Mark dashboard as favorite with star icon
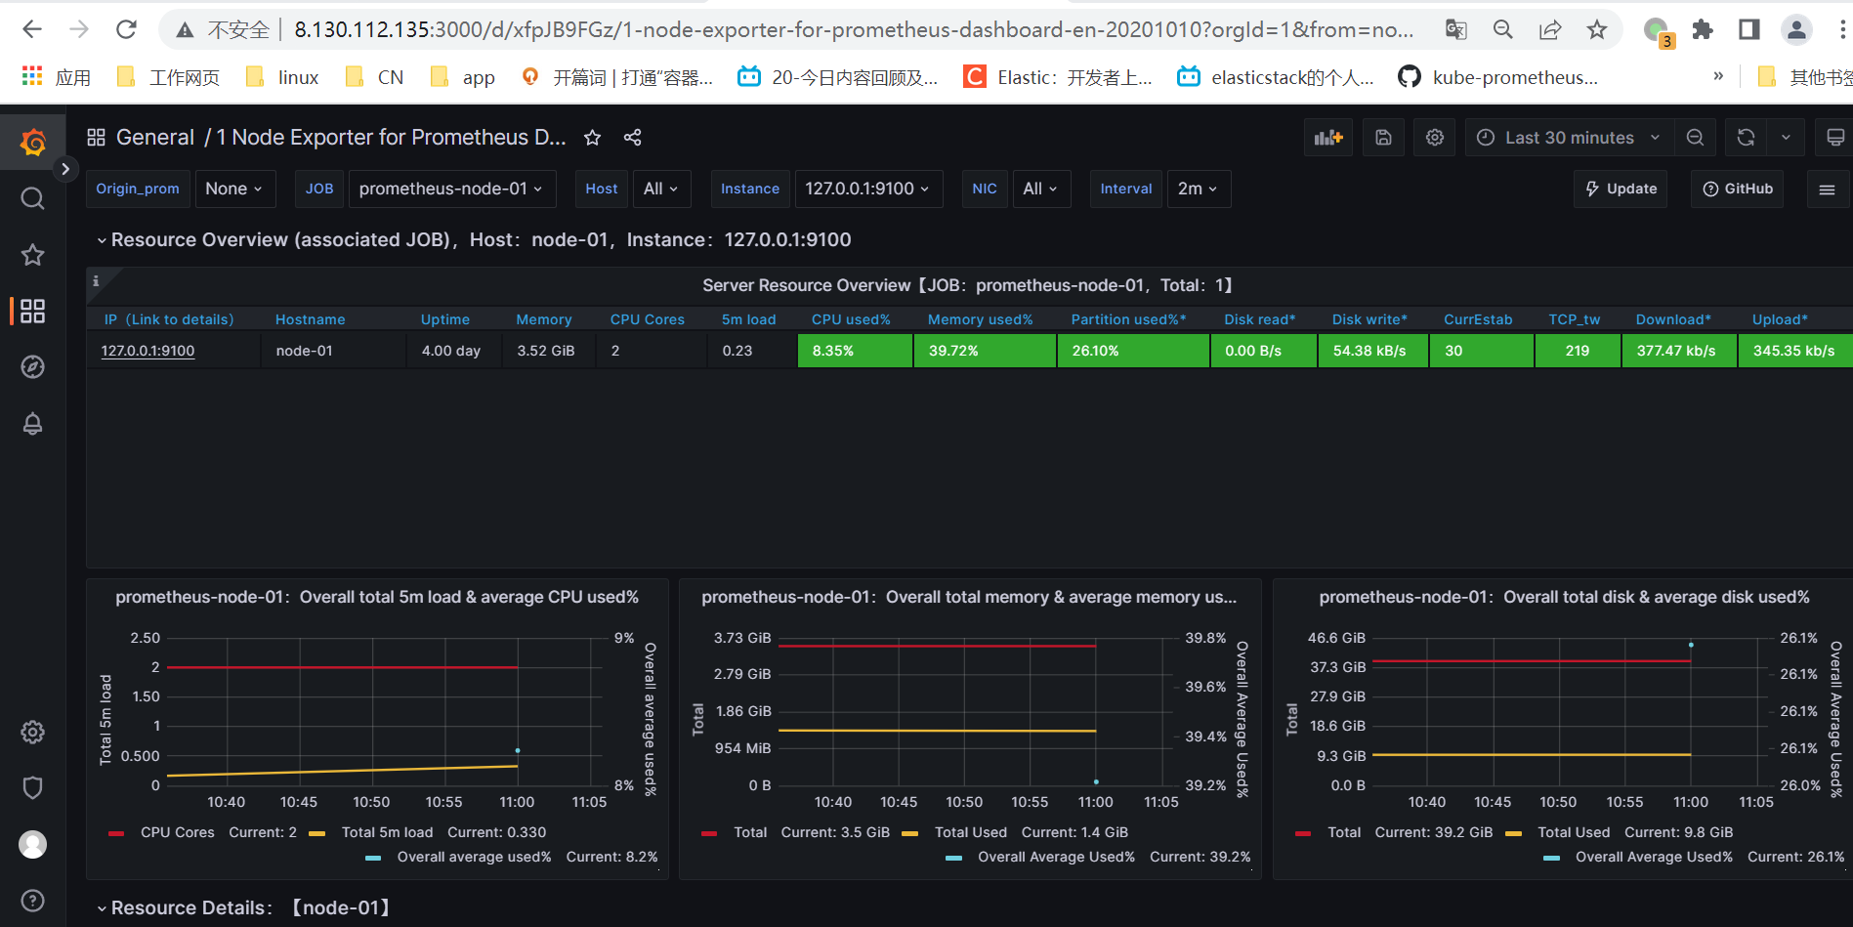1853x927 pixels. [x=592, y=138]
